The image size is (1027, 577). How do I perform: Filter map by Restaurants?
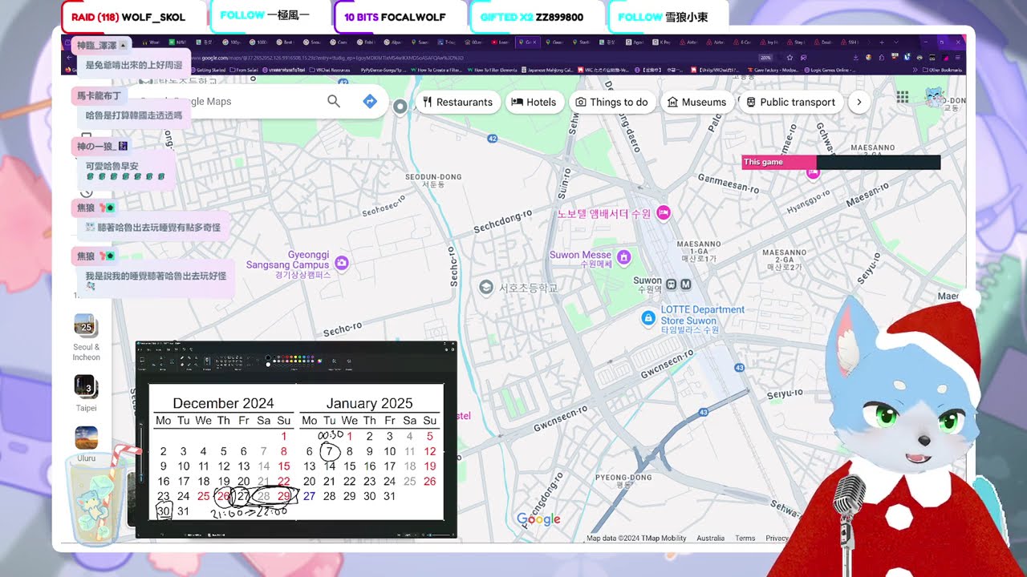tap(457, 102)
